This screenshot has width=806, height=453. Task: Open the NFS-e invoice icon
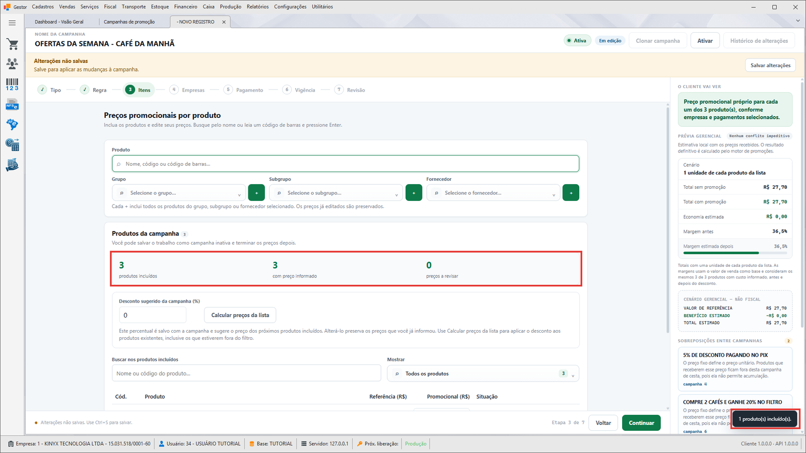pyautogui.click(x=12, y=105)
